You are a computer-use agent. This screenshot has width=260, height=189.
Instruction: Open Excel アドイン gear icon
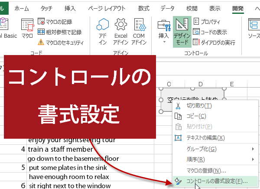(x=121, y=30)
